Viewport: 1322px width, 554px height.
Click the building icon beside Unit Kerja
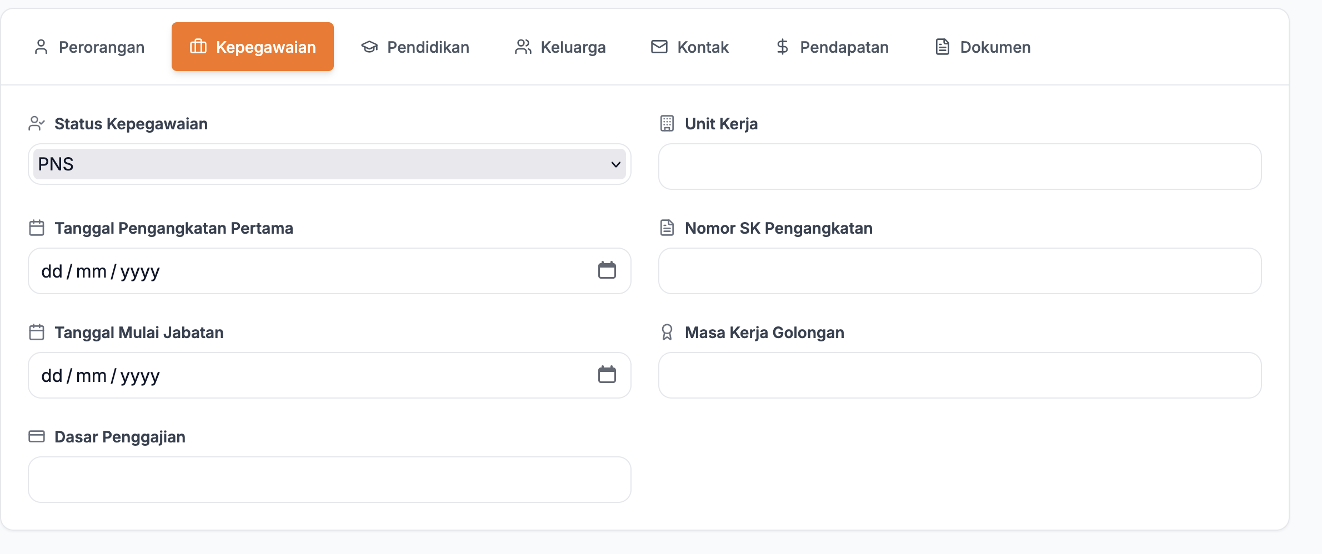point(667,123)
